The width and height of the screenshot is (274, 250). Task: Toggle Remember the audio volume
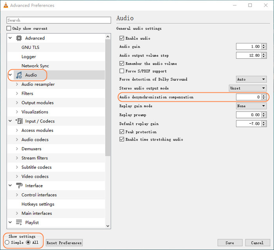coord(122,63)
